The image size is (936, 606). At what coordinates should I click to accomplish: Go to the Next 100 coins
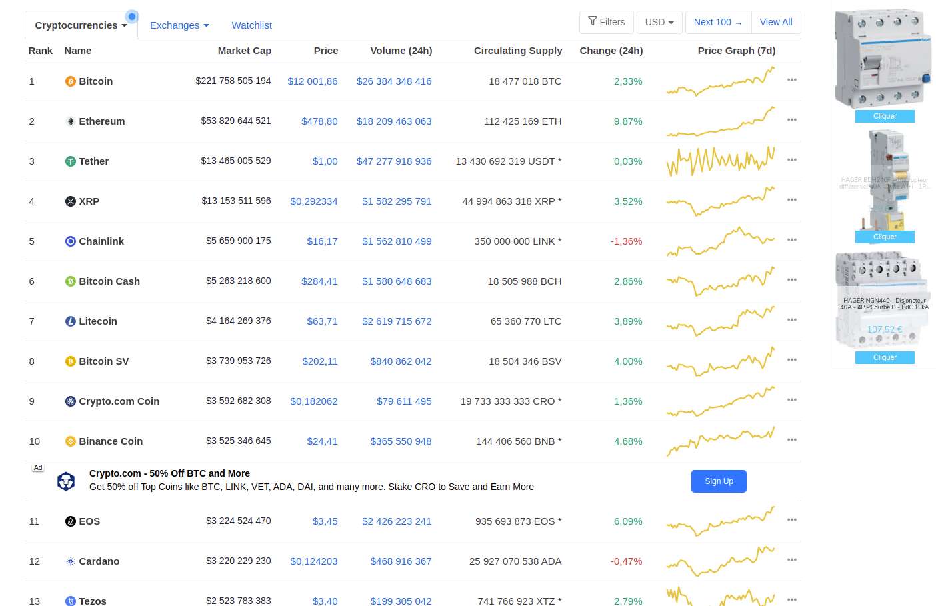pyautogui.click(x=719, y=22)
